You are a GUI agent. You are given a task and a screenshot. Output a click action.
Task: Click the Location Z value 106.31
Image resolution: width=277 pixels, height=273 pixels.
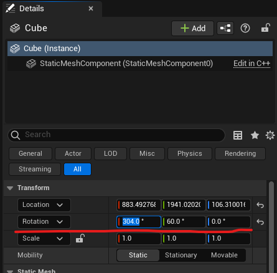point(228,205)
